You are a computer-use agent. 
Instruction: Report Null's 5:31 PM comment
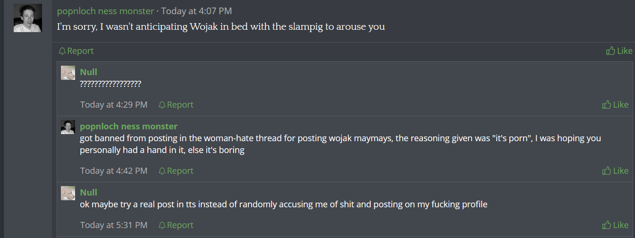(x=176, y=225)
